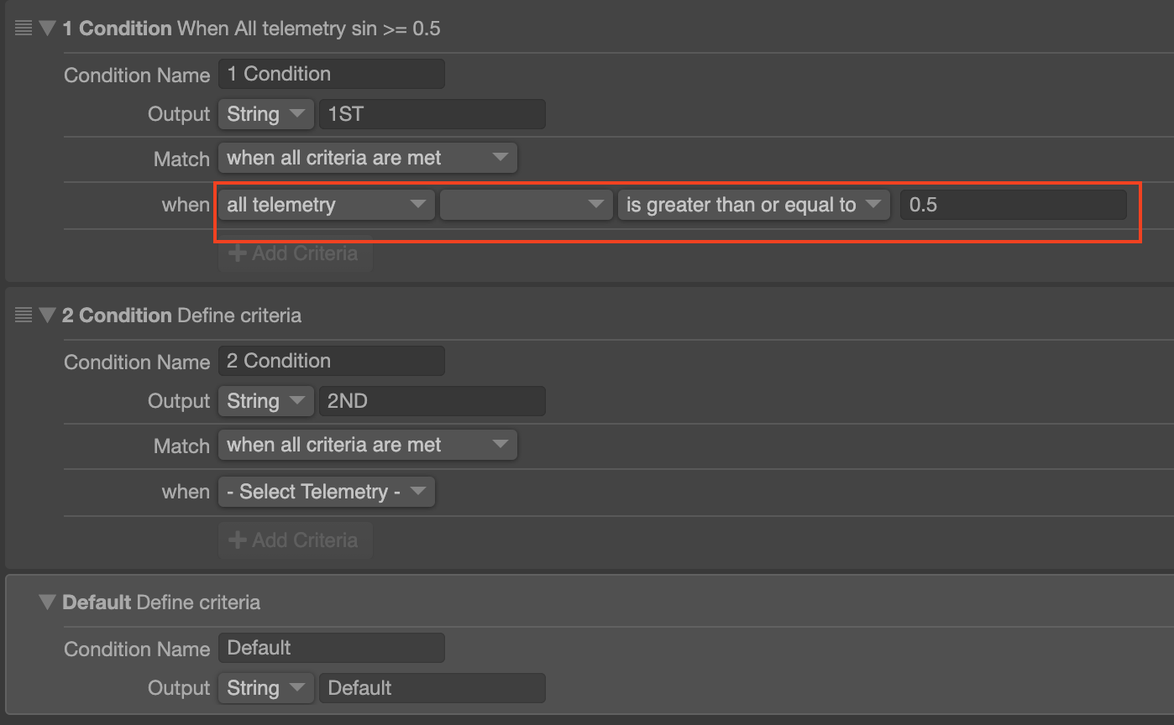Click the Output value field showing 1ST

[x=432, y=113]
